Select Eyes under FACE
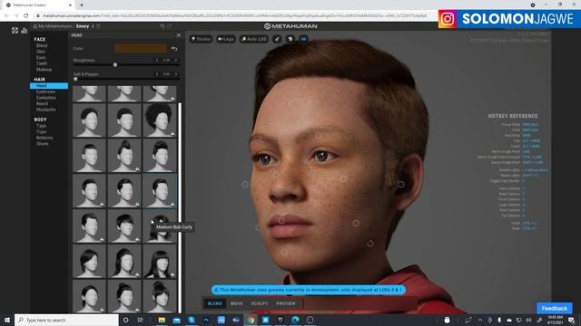This screenshot has height=326, width=581. point(41,57)
